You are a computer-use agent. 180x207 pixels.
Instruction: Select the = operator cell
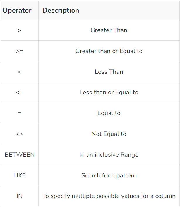20,113
